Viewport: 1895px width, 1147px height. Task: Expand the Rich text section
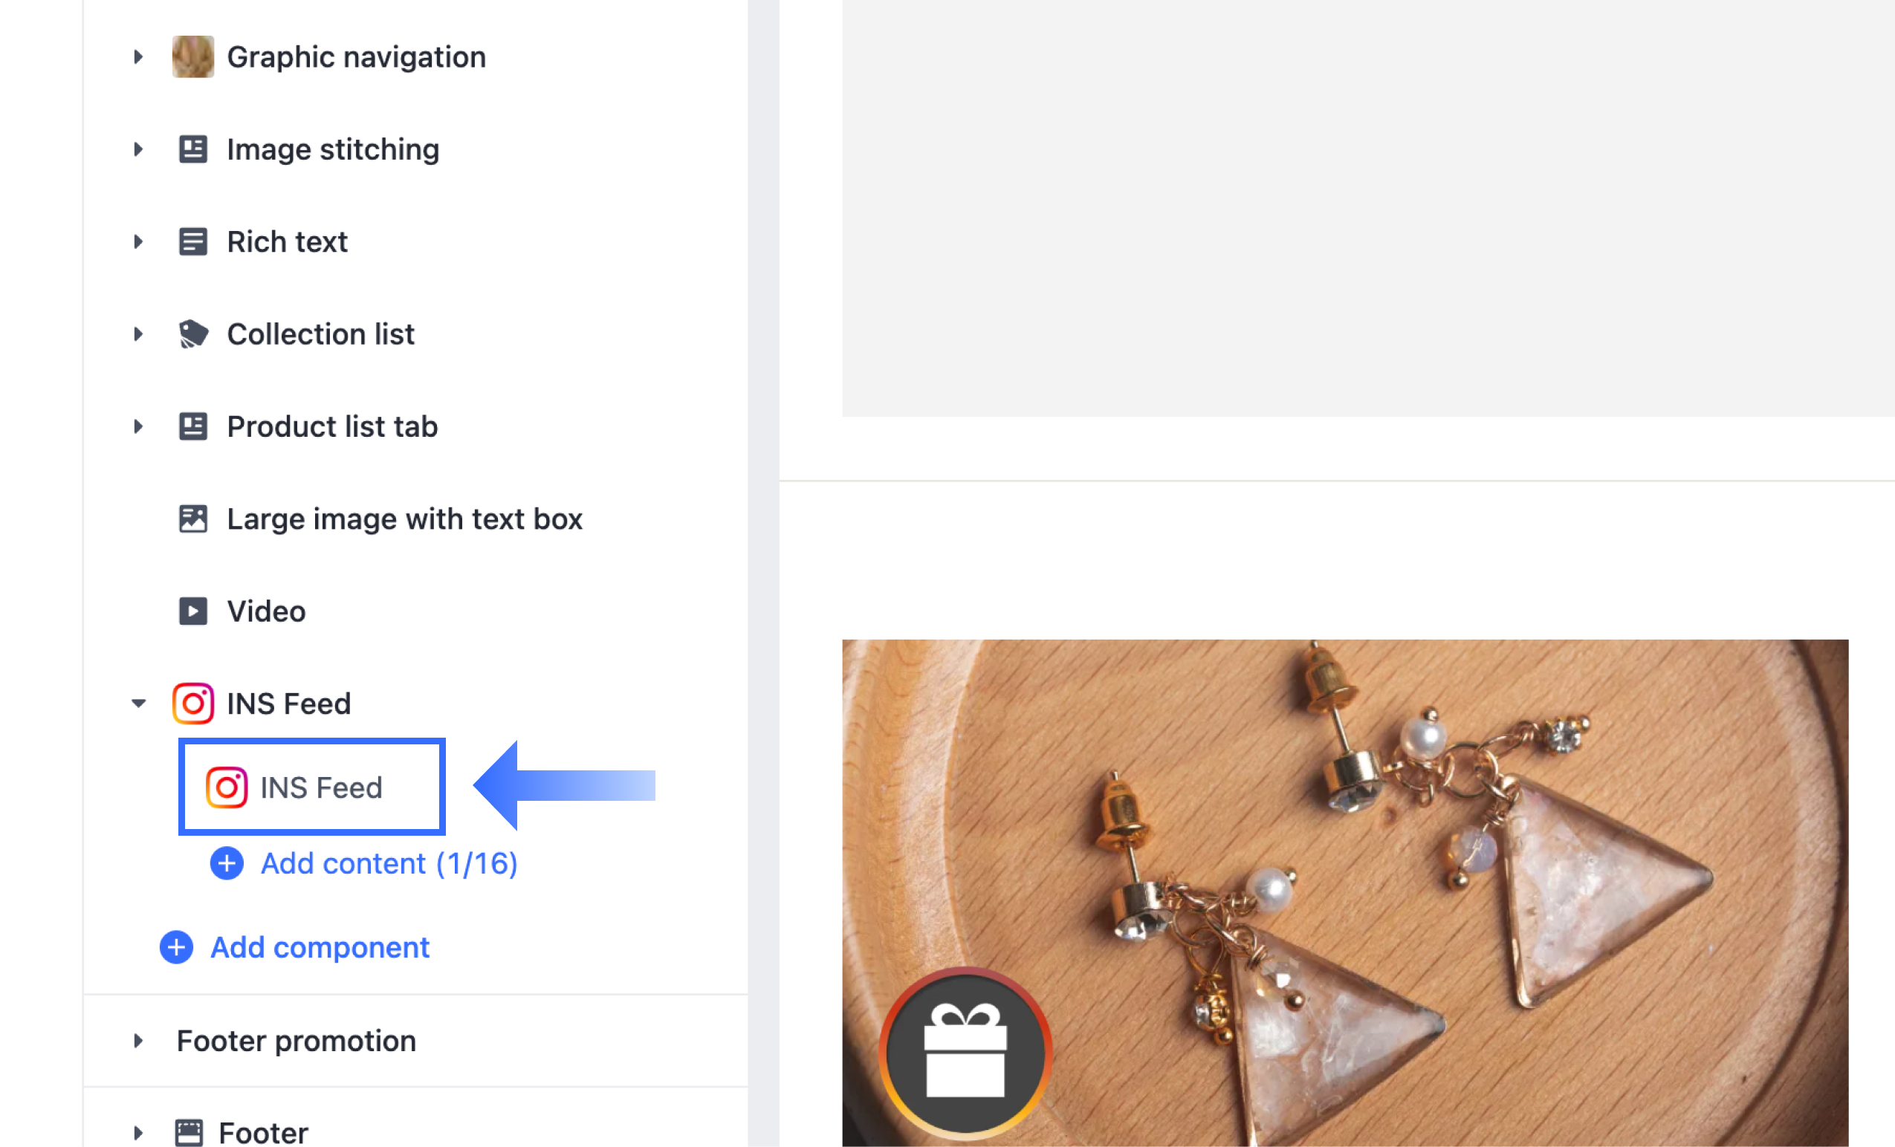pyautogui.click(x=138, y=241)
